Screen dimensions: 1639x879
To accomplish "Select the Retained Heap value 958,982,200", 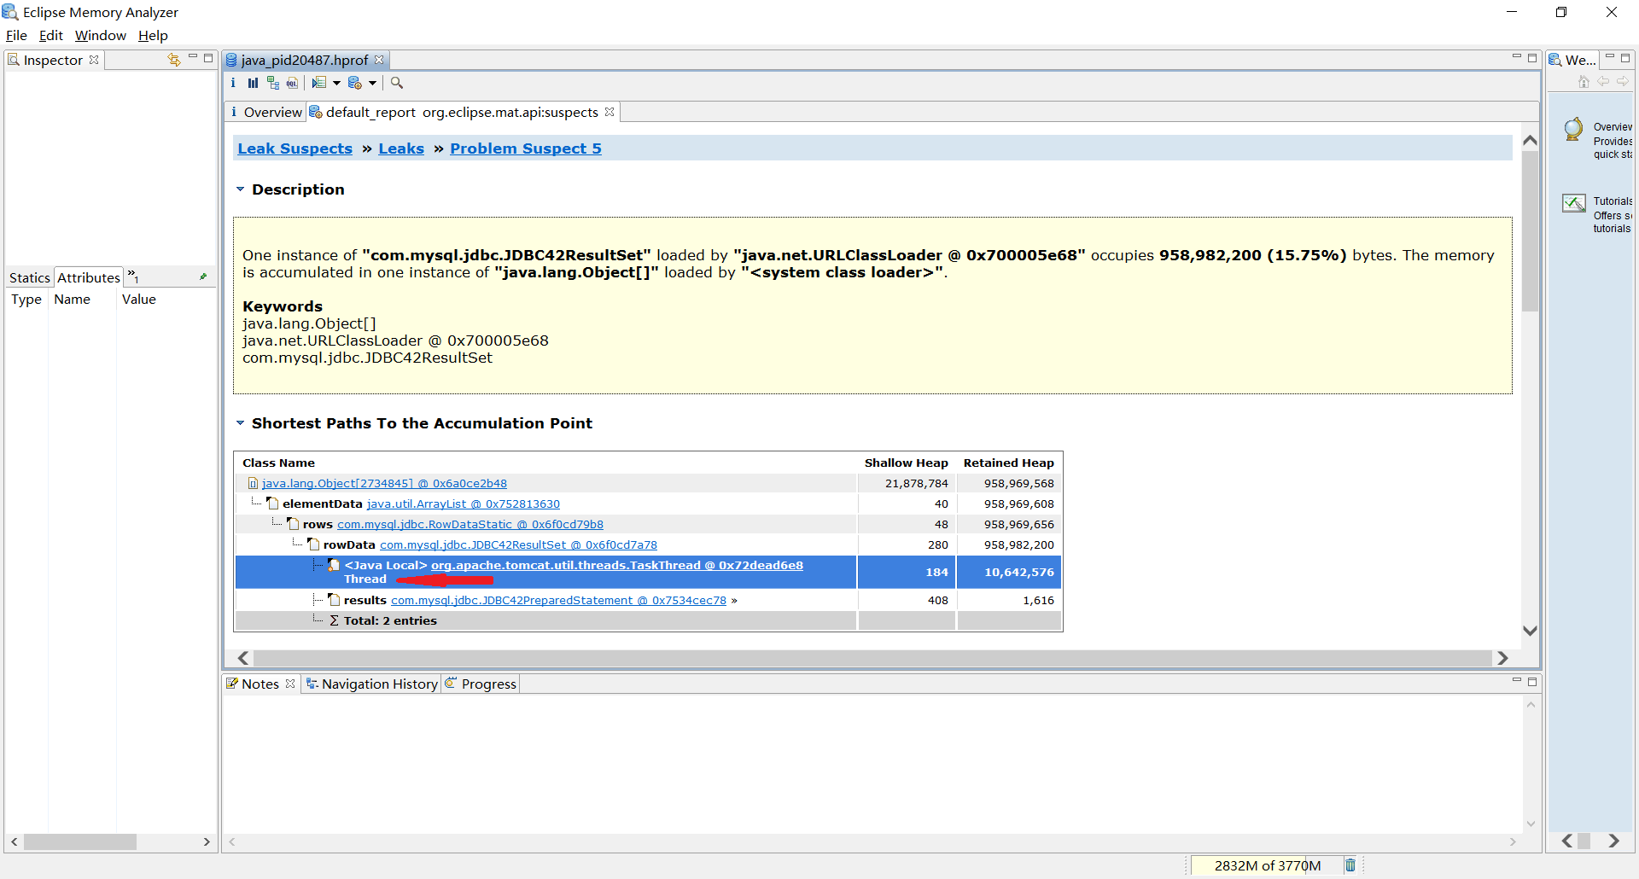I will pyautogui.click(x=1018, y=545).
